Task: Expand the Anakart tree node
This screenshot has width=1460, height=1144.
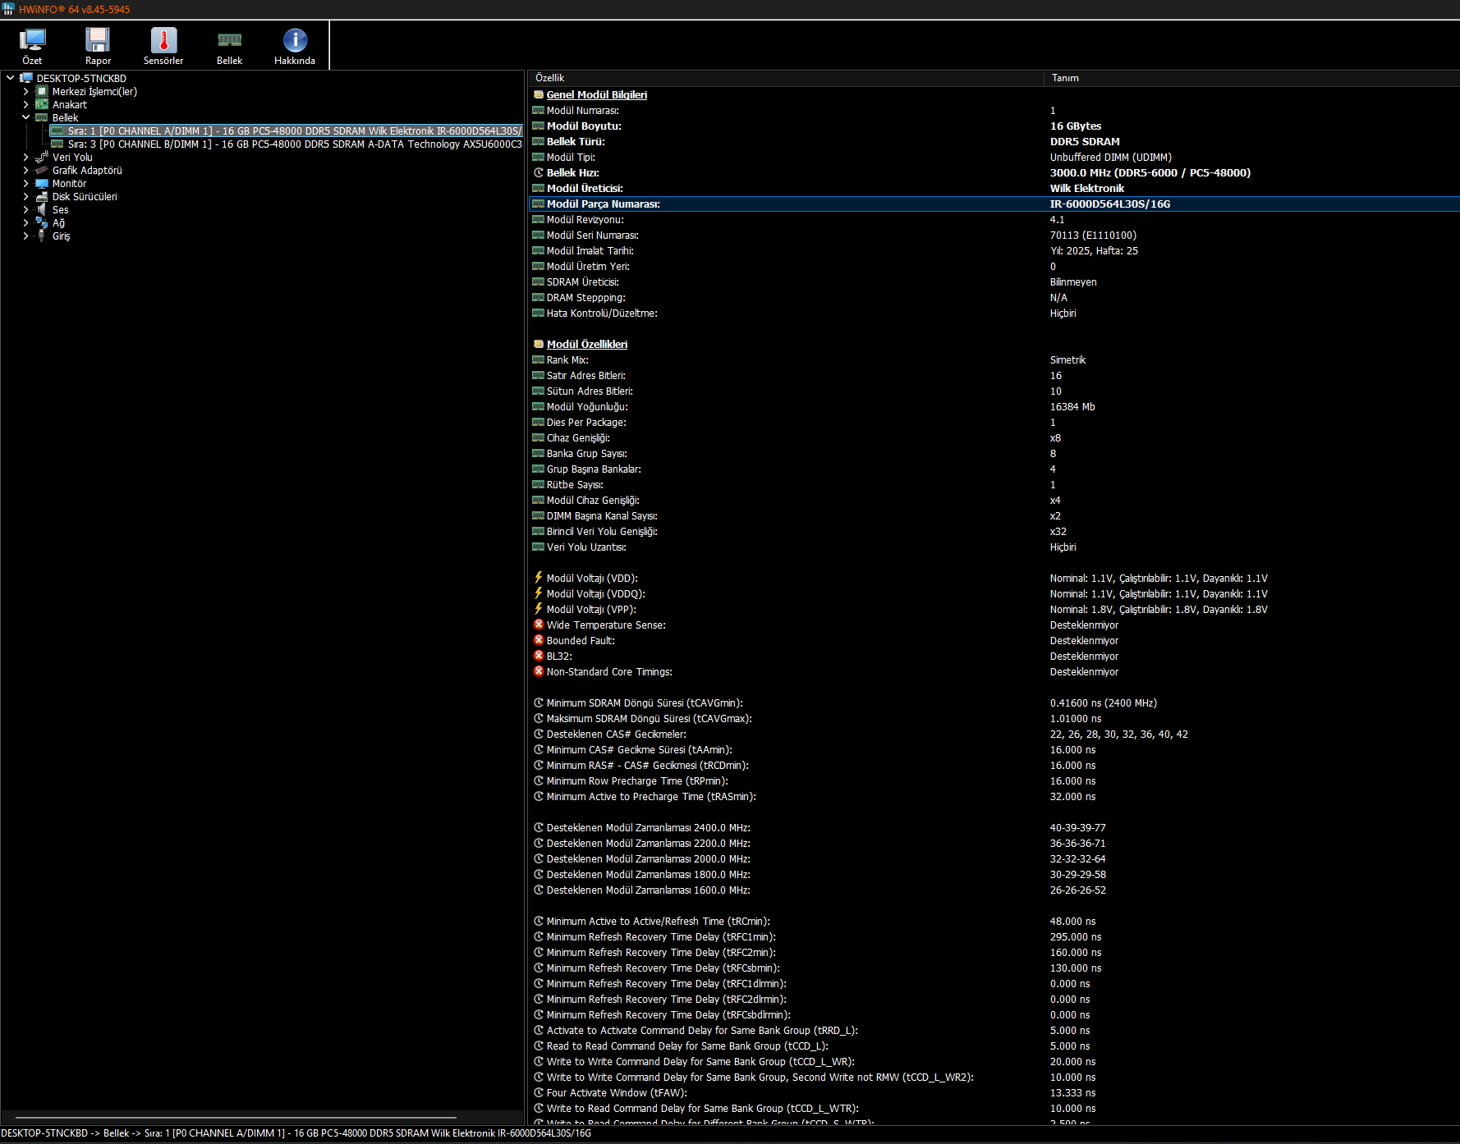Action: click(25, 104)
